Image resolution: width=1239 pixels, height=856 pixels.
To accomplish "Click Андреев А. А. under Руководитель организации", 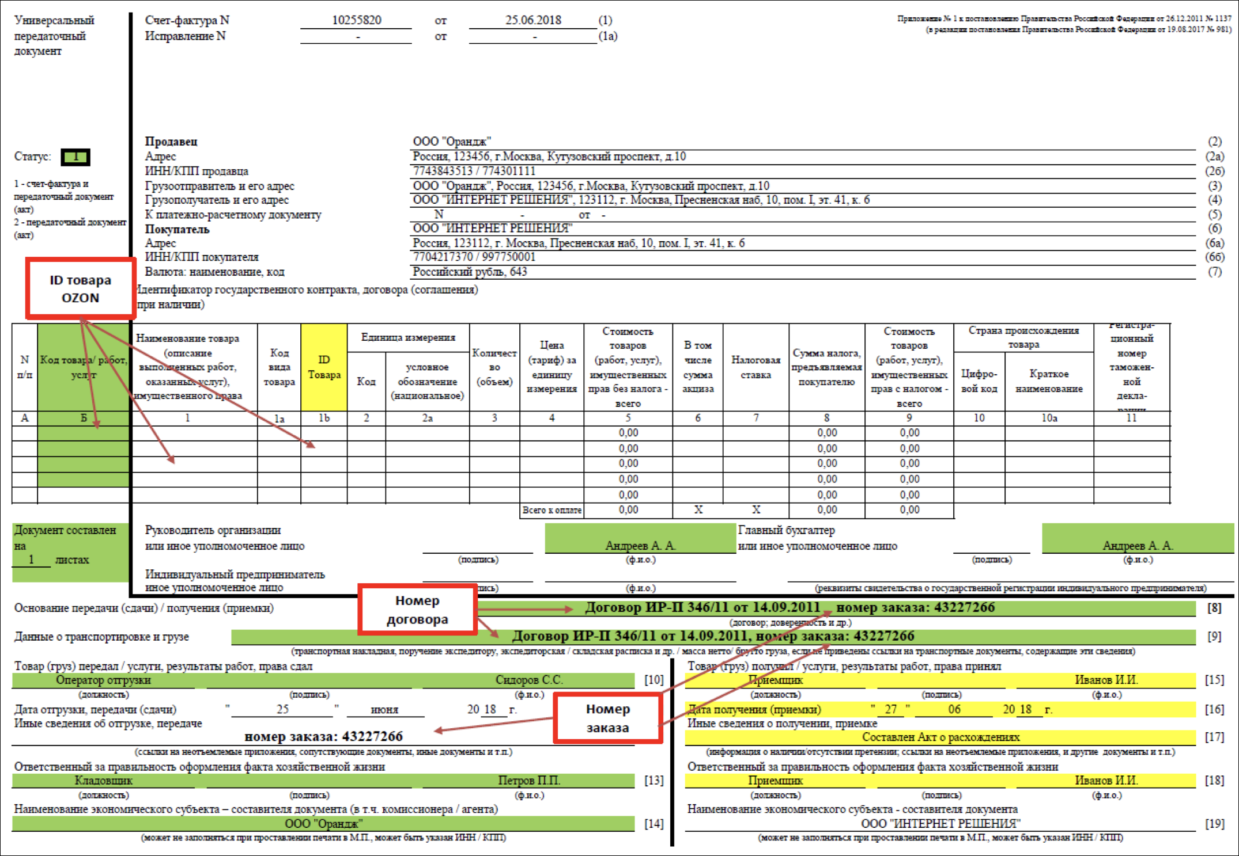I will point(640,546).
